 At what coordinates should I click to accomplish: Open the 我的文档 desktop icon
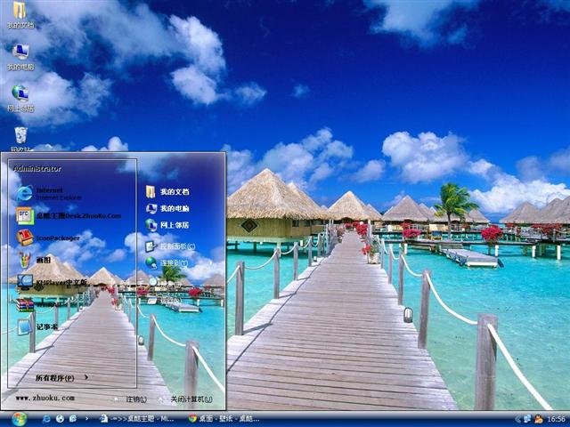point(20,14)
